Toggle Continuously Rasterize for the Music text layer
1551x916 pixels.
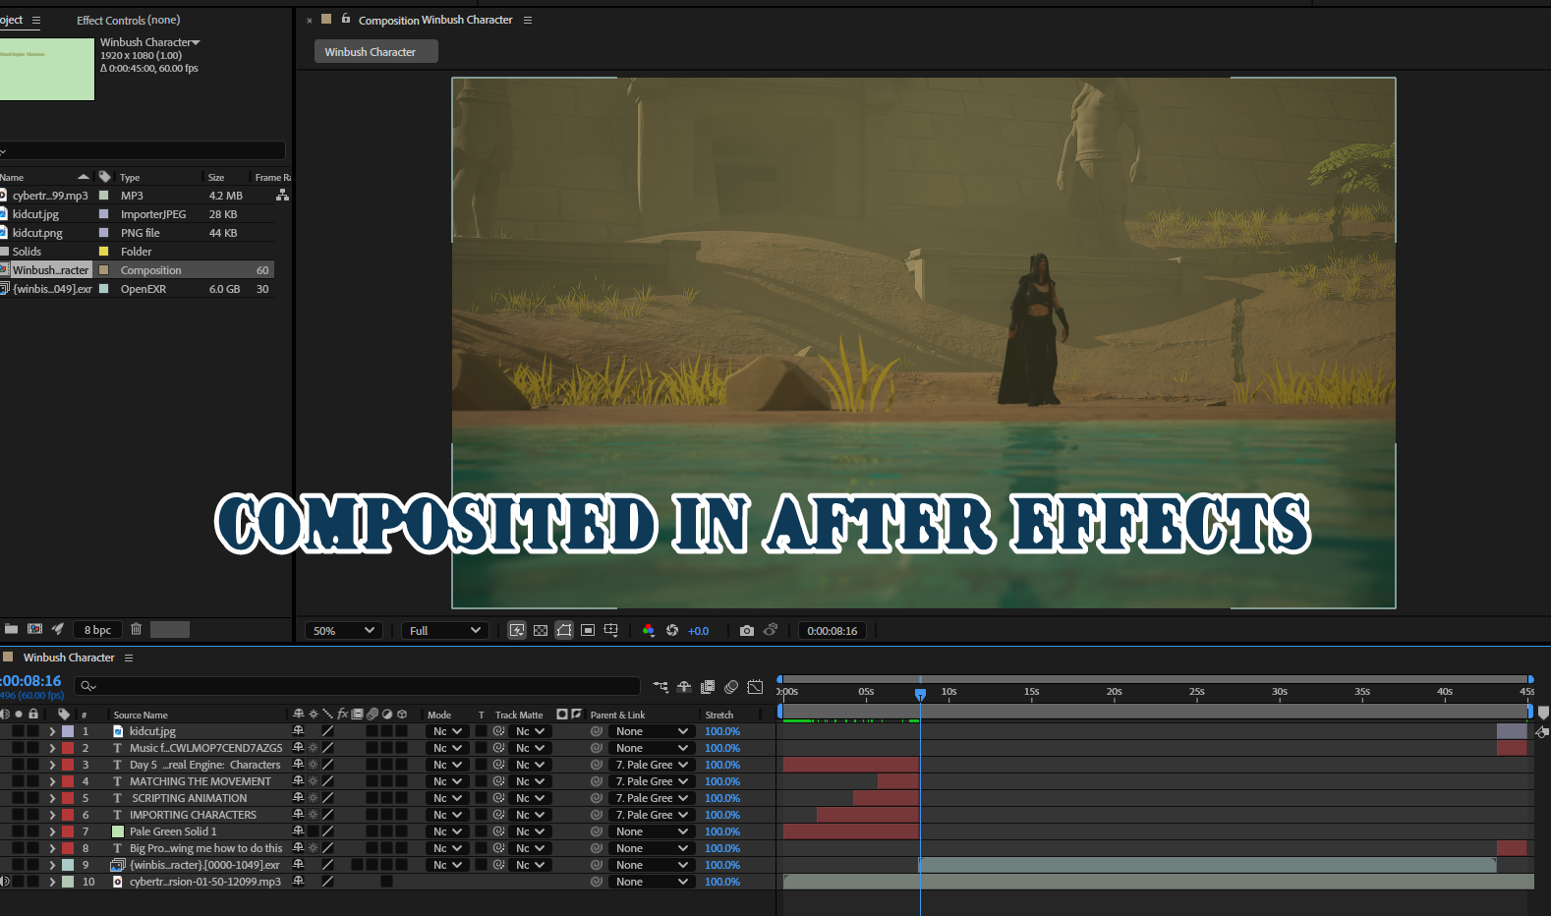click(x=314, y=748)
